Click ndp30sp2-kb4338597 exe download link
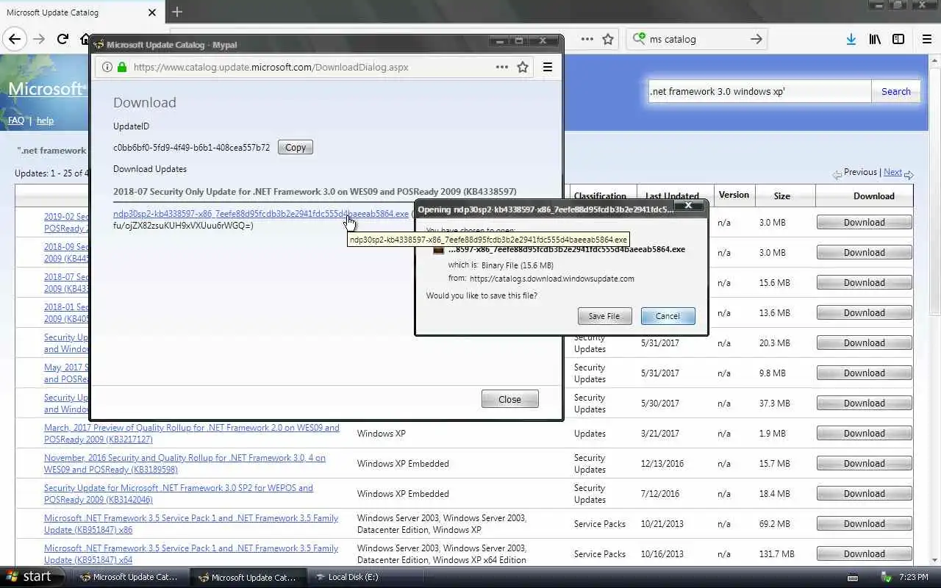The width and height of the screenshot is (941, 588). (x=261, y=214)
